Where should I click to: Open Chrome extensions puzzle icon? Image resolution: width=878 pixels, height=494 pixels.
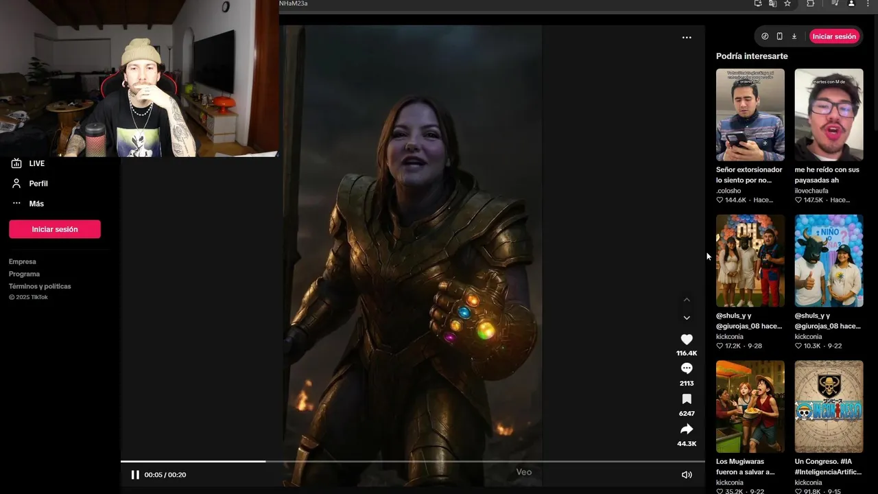pyautogui.click(x=810, y=3)
